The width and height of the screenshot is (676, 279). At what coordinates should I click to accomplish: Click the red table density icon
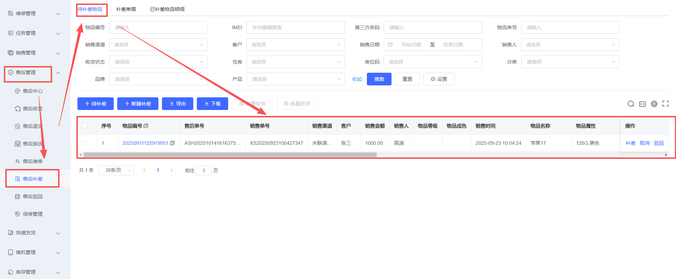click(642, 104)
